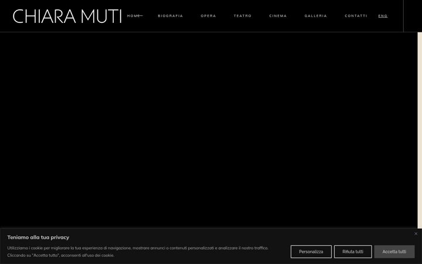This screenshot has width=422, height=264.
Task: Open the CHIARA MUTI site logo
Action: pyautogui.click(x=67, y=16)
